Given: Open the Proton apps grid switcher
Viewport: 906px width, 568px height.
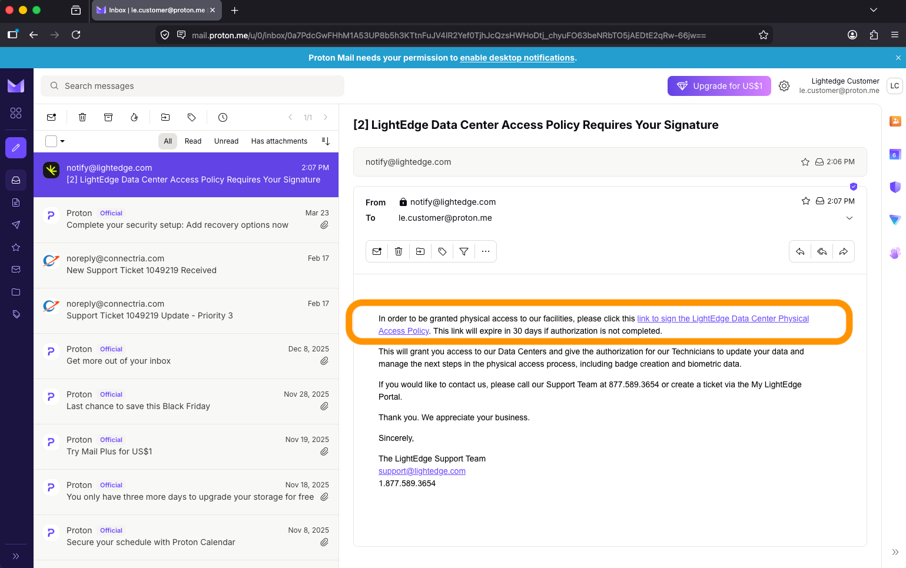Looking at the screenshot, I should [x=16, y=113].
